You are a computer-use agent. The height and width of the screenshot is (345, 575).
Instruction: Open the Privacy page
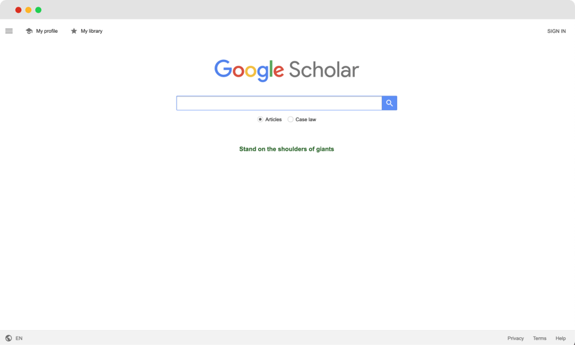(515, 338)
